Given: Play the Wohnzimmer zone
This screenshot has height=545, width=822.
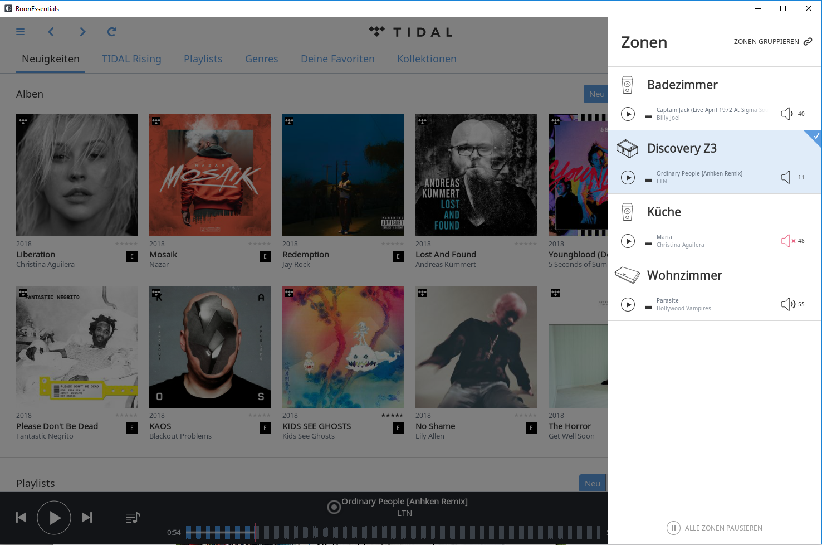Looking at the screenshot, I should click(628, 304).
